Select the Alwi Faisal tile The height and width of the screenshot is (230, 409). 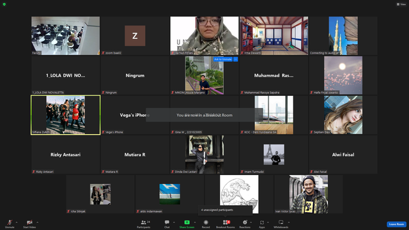(x=343, y=155)
